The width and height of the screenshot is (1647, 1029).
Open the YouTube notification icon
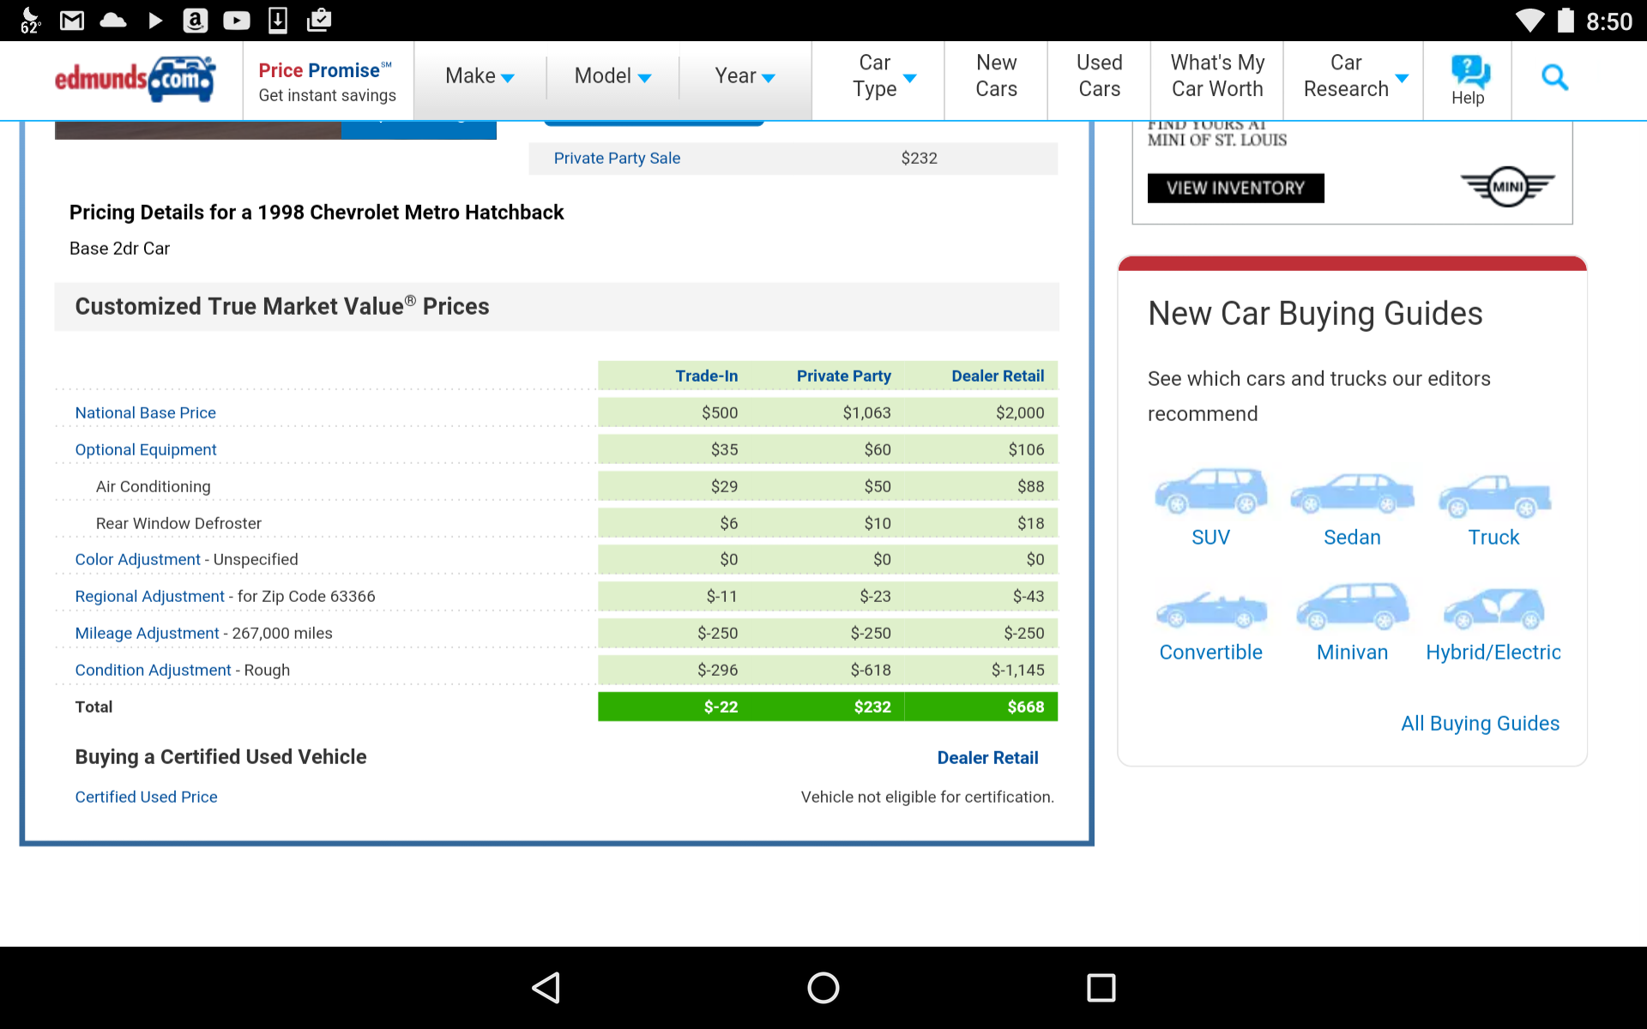(x=237, y=20)
